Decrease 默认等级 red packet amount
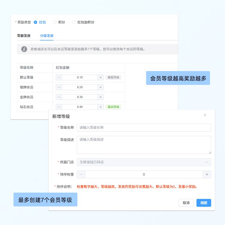 pyautogui.click(x=59, y=77)
